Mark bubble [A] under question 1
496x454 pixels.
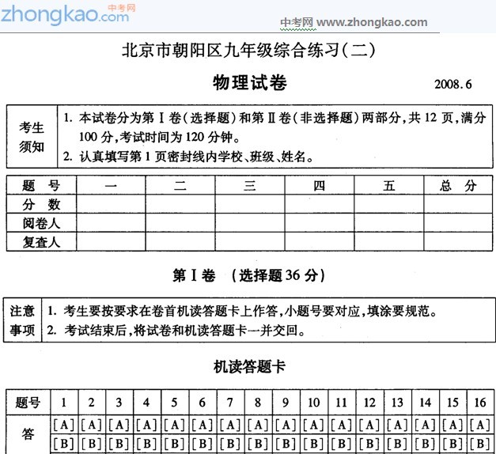pyautogui.click(x=64, y=425)
